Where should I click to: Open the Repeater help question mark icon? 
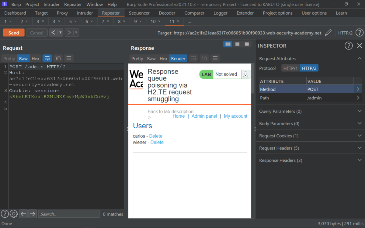tap(359, 33)
